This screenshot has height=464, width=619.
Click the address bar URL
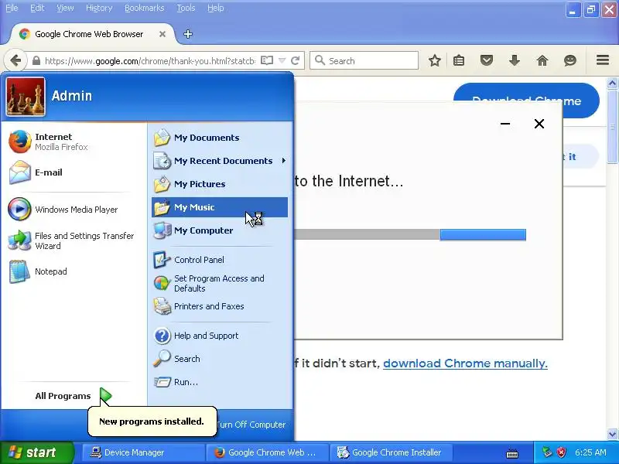click(x=149, y=61)
